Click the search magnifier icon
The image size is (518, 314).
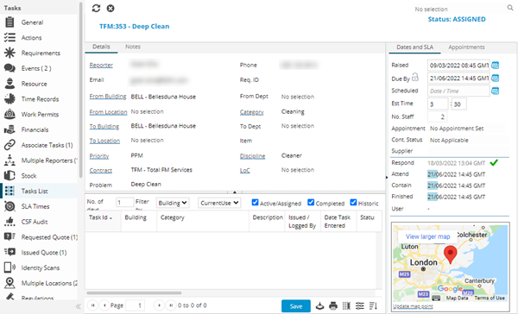point(510,8)
